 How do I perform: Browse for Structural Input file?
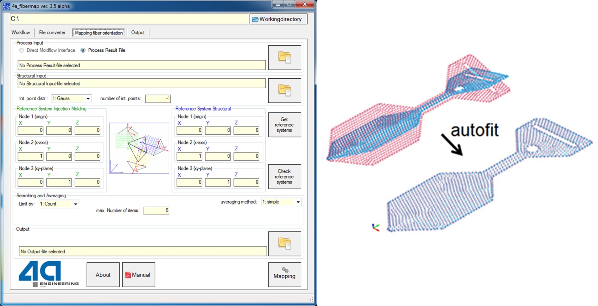[x=284, y=91]
